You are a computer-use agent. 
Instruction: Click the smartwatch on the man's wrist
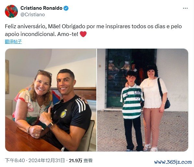pyautogui.click(x=51, y=125)
